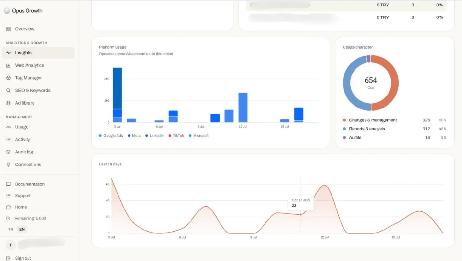Screen dimensions: 462x261
Task: Click the Insights pulse icon
Action: click(9, 53)
